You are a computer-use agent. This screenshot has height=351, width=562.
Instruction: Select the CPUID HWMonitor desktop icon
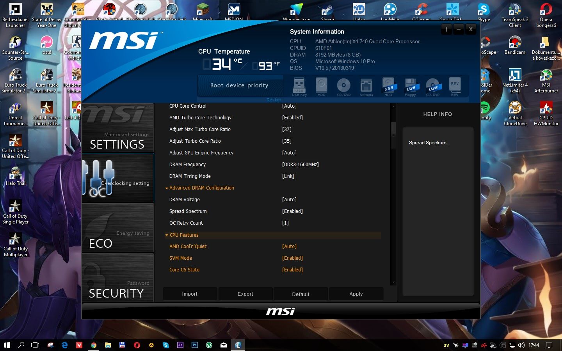[x=546, y=114]
